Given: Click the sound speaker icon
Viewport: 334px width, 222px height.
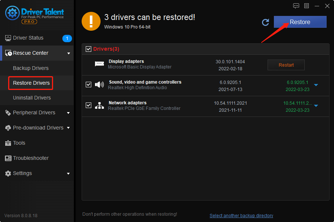Looking at the screenshot, I should click(x=99, y=85).
